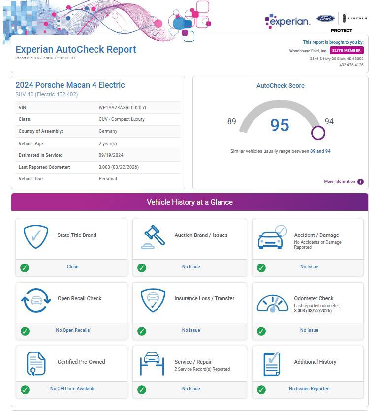Image resolution: width=379 pixels, height=411 pixels.
Task: Click Similar vehicles usually range text
Action: point(281,151)
